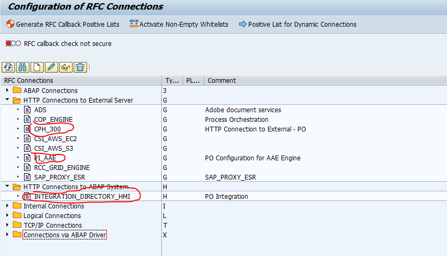Click the ABAP Connections folder icon
Image resolution: width=447 pixels, height=256 pixels.
pyautogui.click(x=17, y=90)
